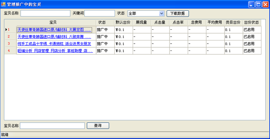Screen dimensions: 270x139
Task: Click ¥0.1 default bid in row 1
Action: point(124,30)
